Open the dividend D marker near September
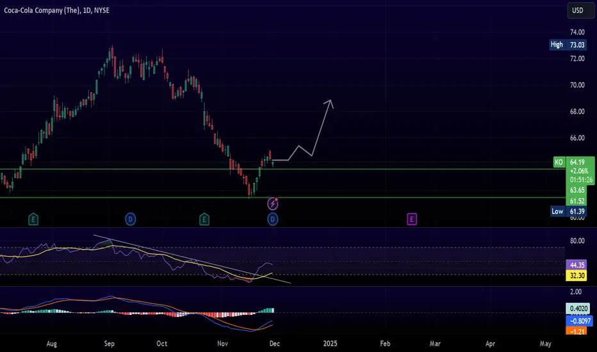Screen dimensions: 597x352 [x=130, y=219]
